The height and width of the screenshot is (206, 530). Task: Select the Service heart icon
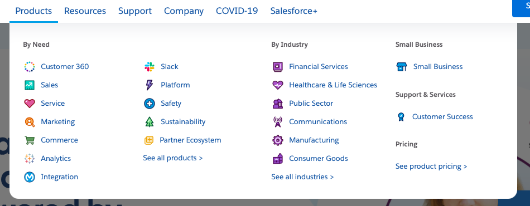30,103
